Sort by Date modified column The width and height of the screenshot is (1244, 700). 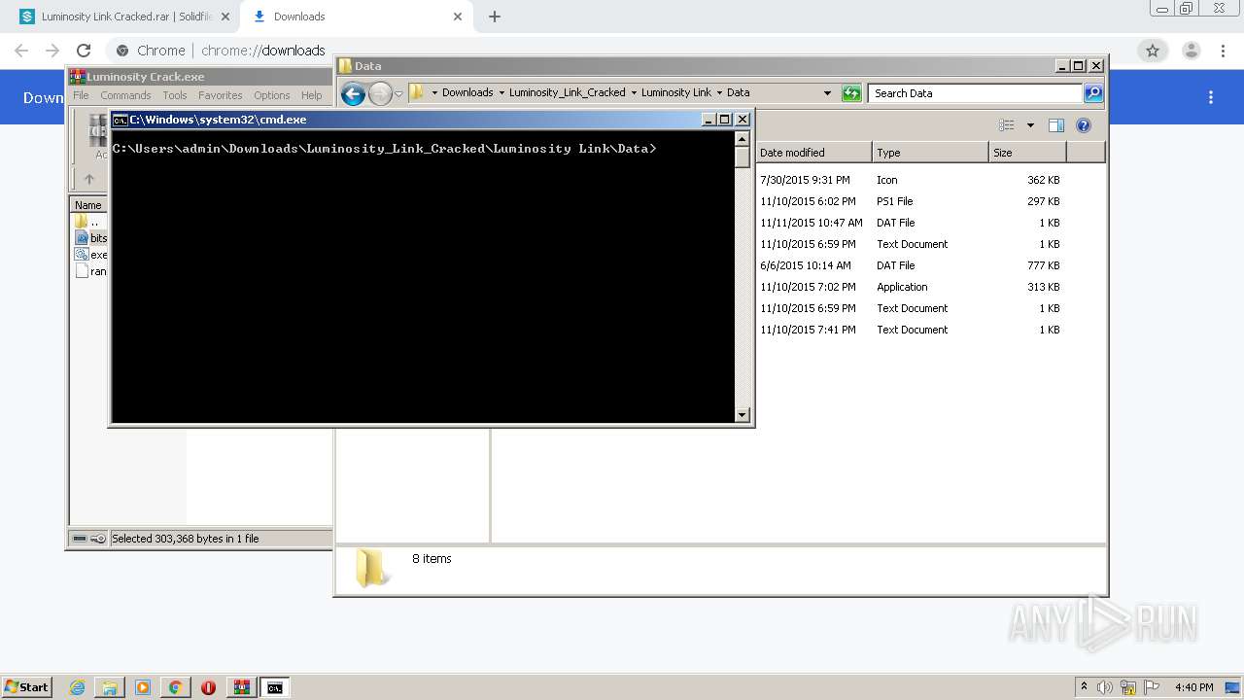813,153
